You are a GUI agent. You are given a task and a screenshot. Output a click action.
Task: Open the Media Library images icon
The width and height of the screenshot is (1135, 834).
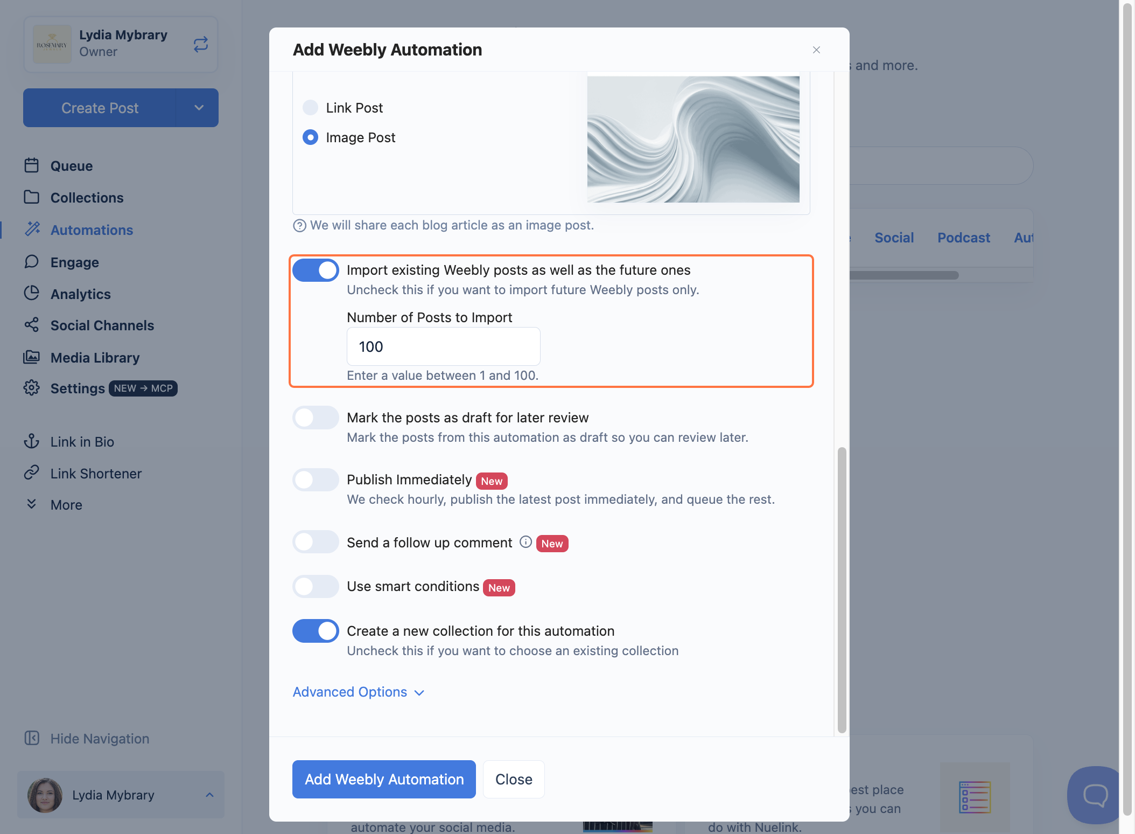click(32, 357)
